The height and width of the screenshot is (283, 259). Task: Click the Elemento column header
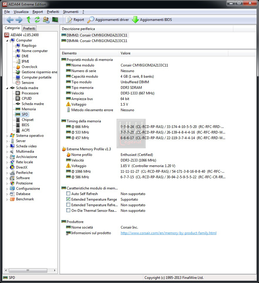click(x=89, y=53)
